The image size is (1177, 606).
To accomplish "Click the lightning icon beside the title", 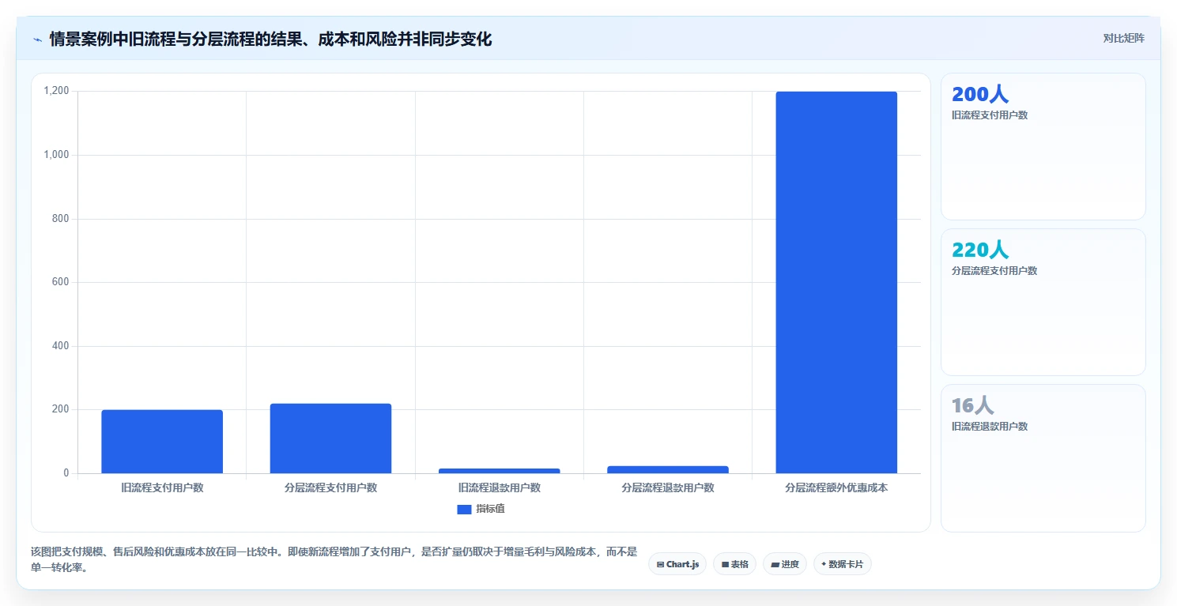I will (37, 40).
